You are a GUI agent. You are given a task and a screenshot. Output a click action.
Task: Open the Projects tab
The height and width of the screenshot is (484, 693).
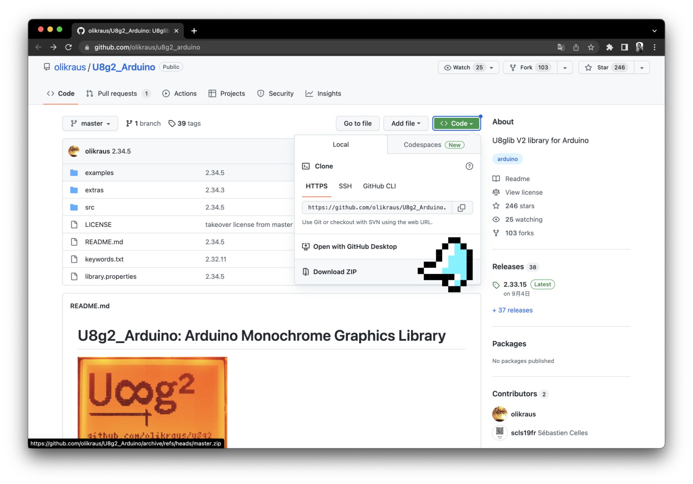(x=227, y=94)
